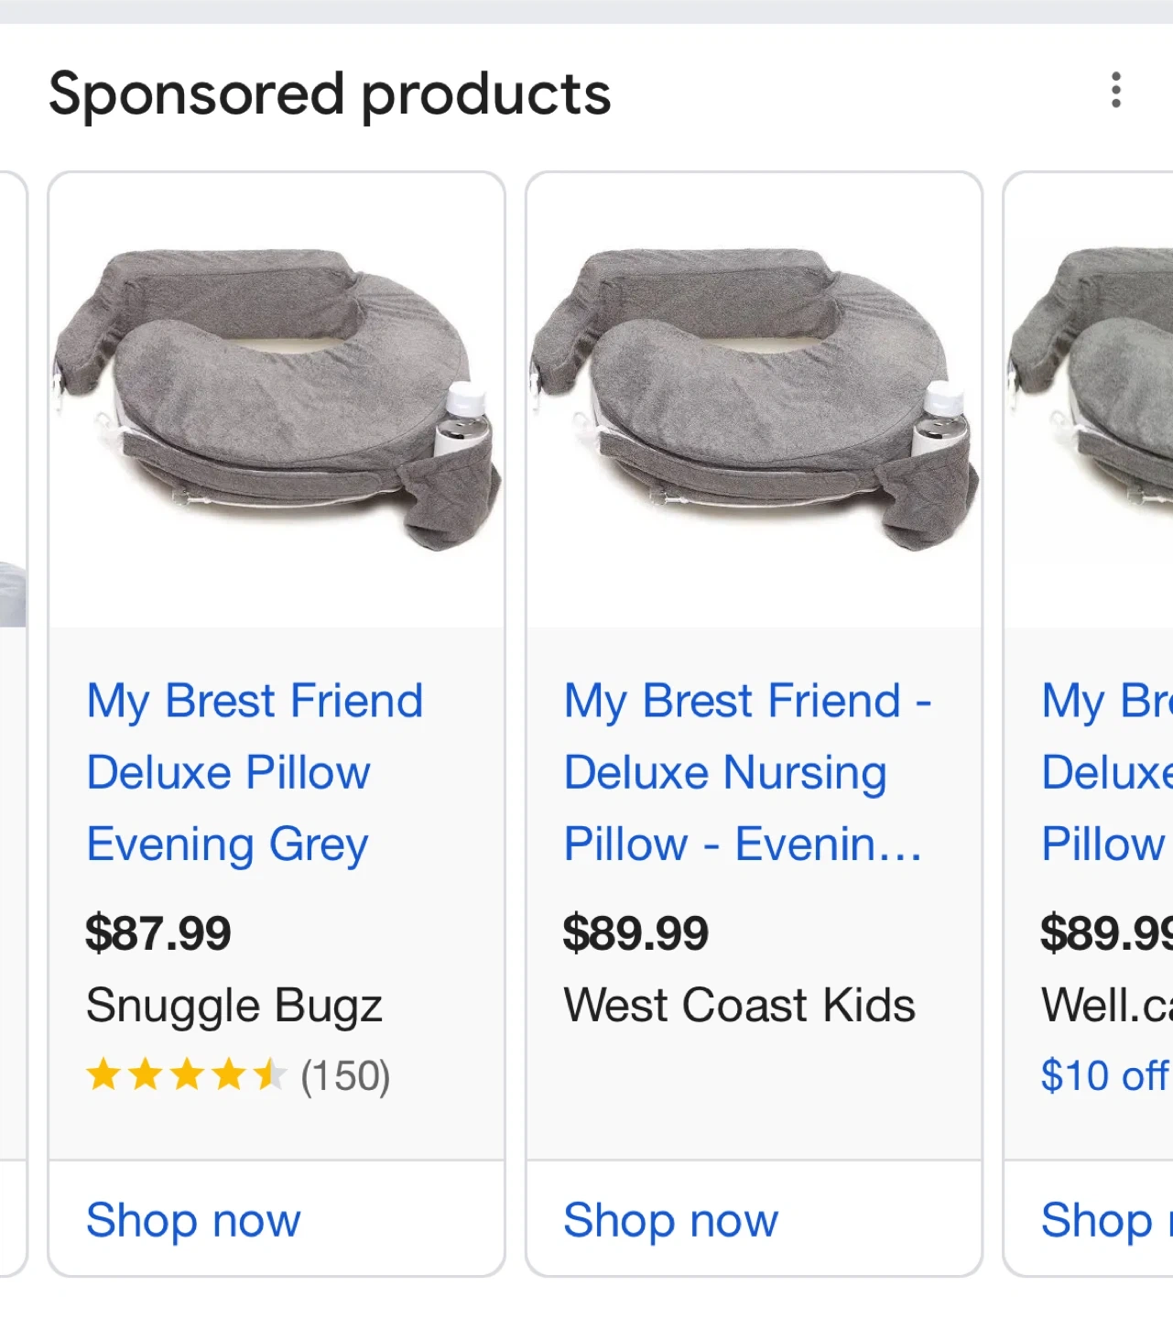Click the $89.99 price above West Coast Kids
Image resolution: width=1173 pixels, height=1319 pixels.
coord(635,933)
